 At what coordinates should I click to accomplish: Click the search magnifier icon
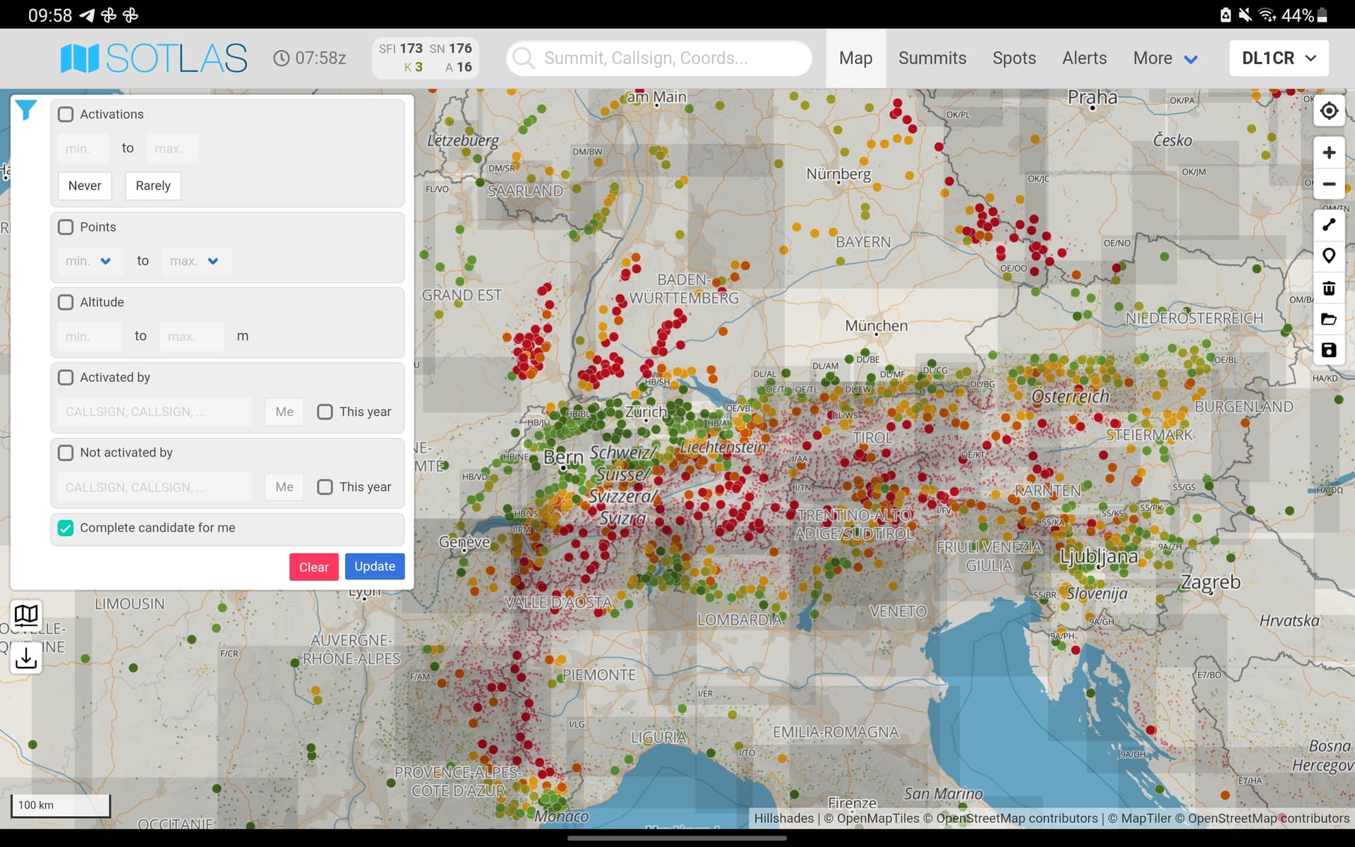524,58
